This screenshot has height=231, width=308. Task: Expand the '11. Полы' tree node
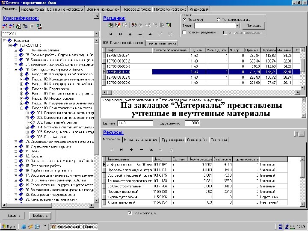16,151
